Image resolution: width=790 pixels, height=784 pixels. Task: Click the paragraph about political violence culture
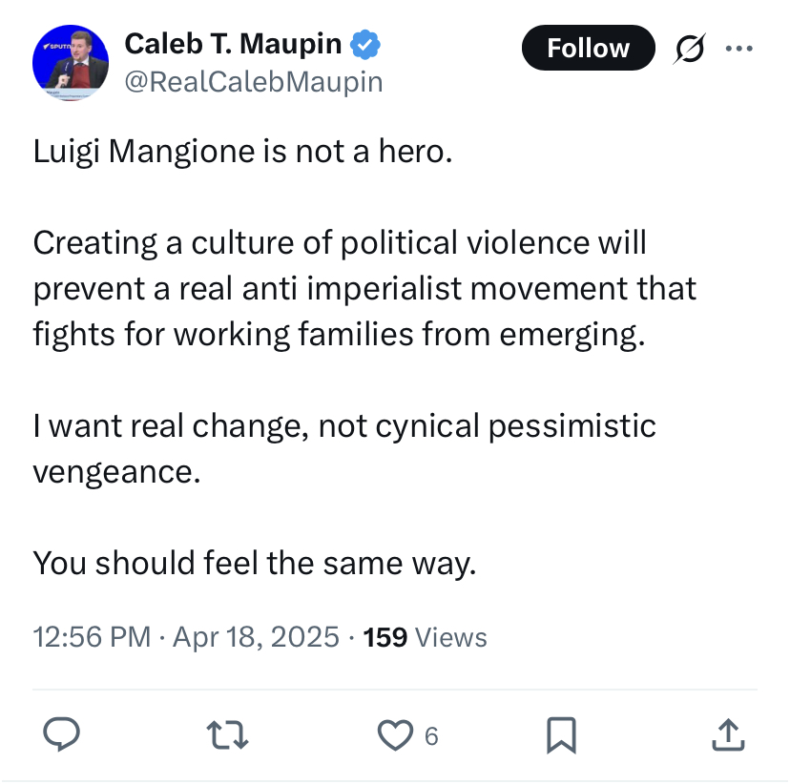(364, 289)
